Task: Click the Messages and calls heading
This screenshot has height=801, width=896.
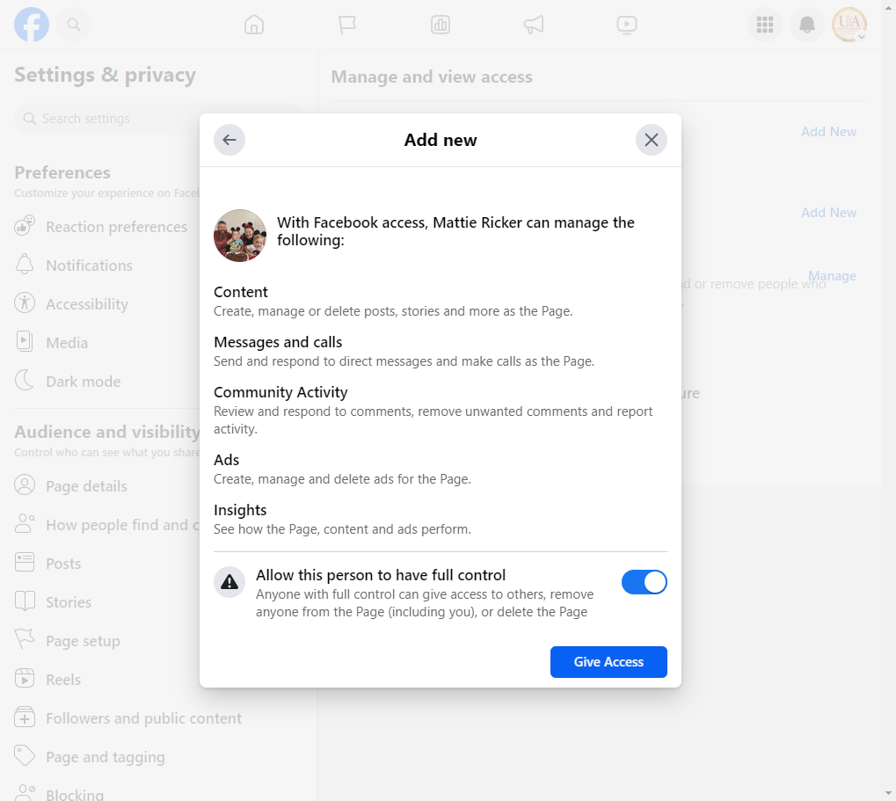Action: (x=278, y=342)
